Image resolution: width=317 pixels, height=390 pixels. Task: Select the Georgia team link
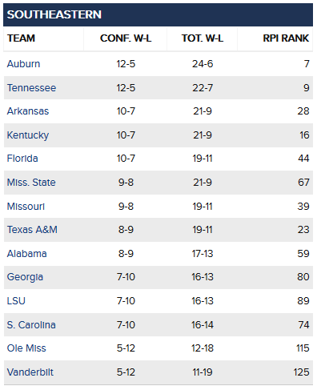pos(25,277)
